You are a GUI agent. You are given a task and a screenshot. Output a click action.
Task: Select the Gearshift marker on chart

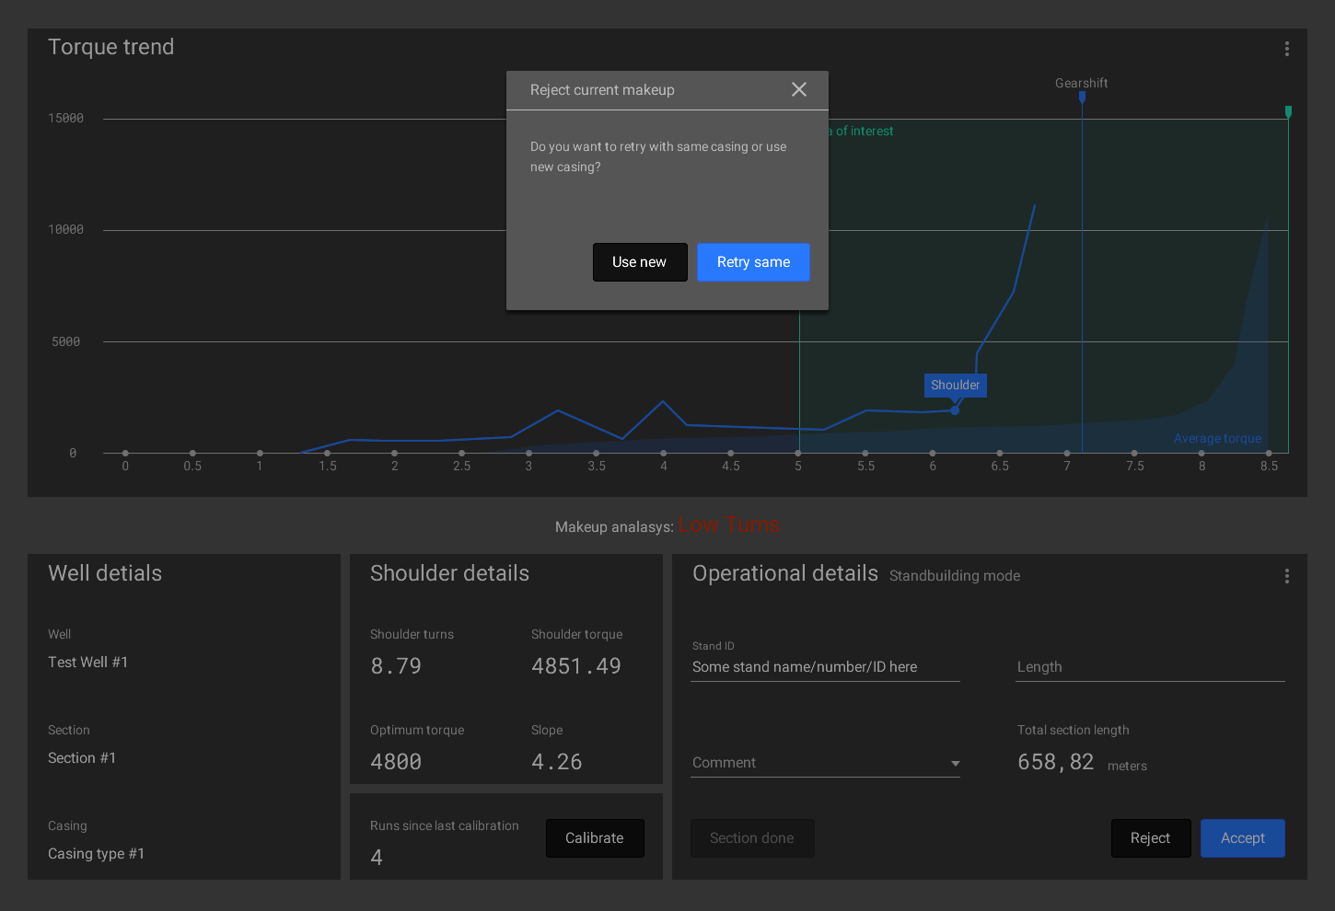click(x=1082, y=97)
